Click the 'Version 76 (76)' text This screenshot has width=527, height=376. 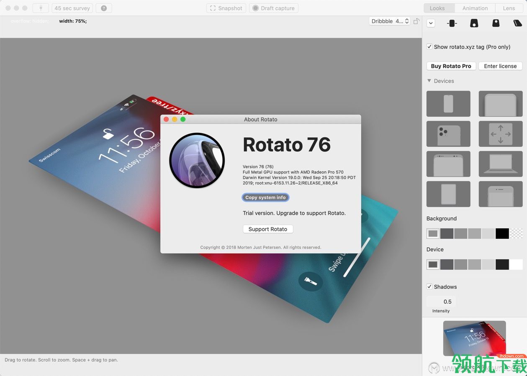coord(258,166)
